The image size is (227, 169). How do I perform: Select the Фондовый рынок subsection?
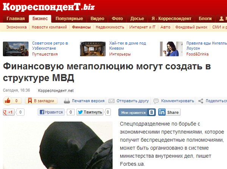[191, 27]
